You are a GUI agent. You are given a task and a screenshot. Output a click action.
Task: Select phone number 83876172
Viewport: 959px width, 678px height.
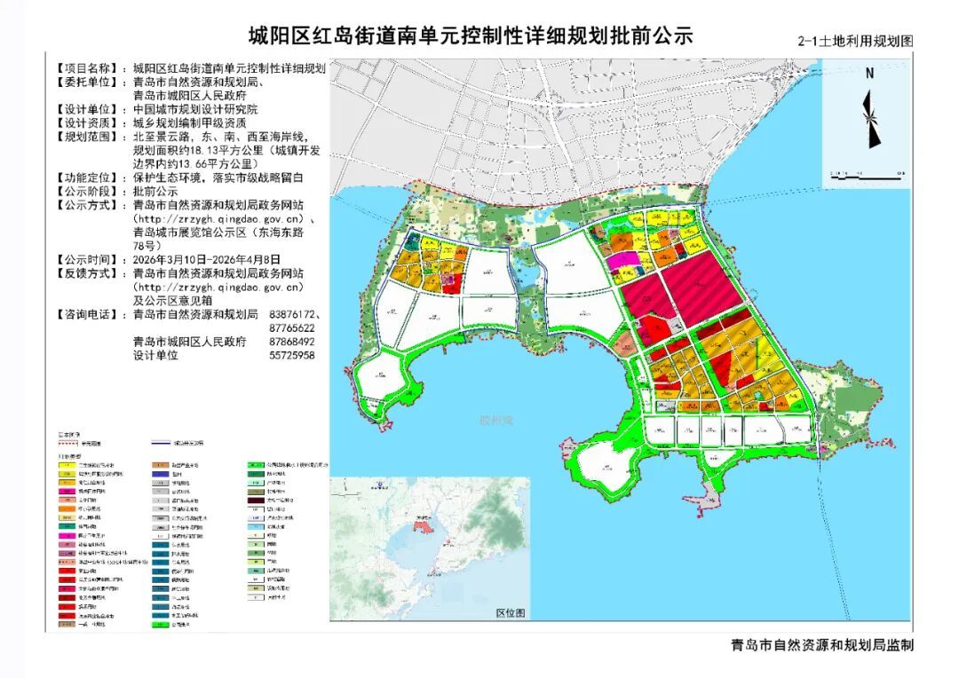click(x=292, y=314)
